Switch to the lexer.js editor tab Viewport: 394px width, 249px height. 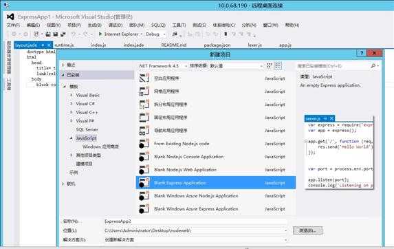255,45
